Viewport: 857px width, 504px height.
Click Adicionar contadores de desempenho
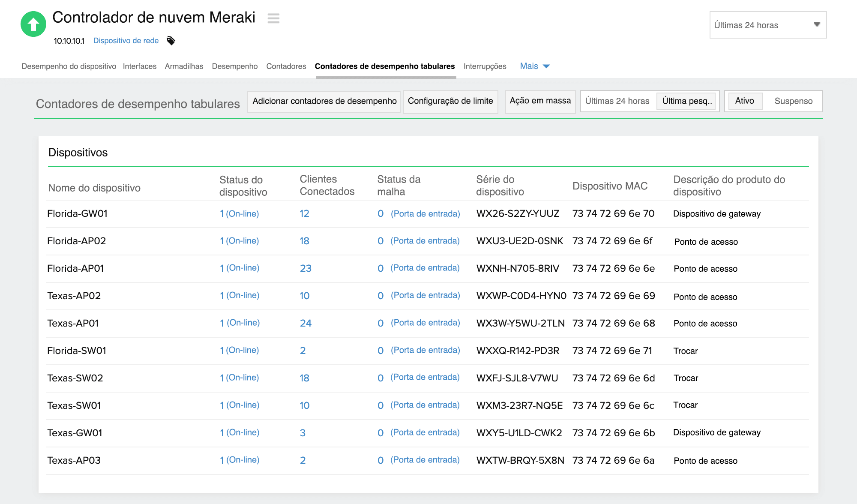pos(324,101)
